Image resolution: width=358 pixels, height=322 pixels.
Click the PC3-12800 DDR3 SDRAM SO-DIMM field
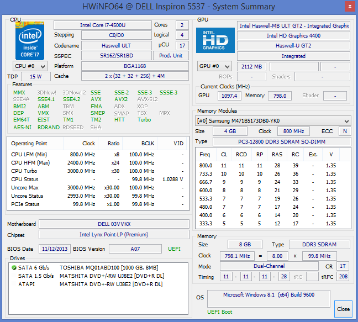282,142
